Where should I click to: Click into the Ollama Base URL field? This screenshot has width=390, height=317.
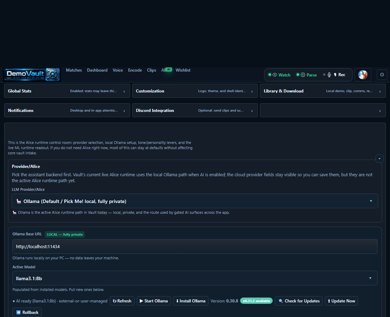195,246
